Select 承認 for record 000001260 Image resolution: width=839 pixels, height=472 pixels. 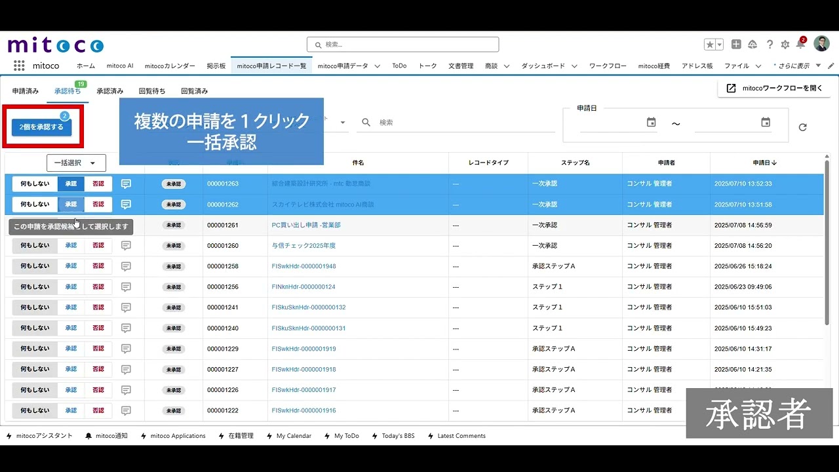71,246
